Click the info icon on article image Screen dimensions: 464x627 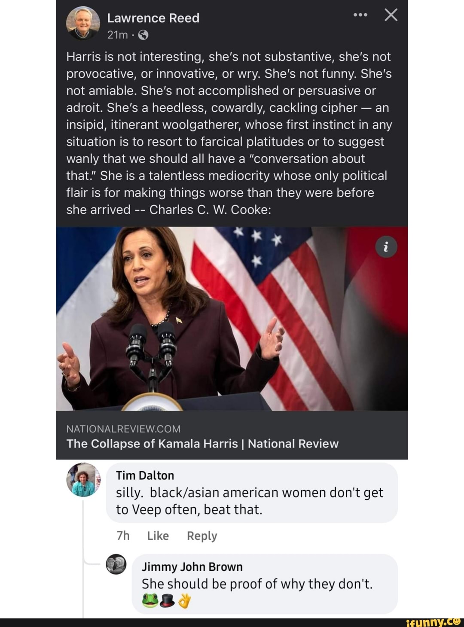(x=386, y=247)
